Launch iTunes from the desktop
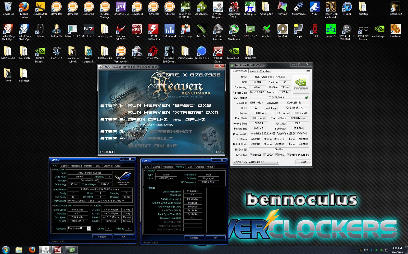The image size is (408, 254). [347, 8]
